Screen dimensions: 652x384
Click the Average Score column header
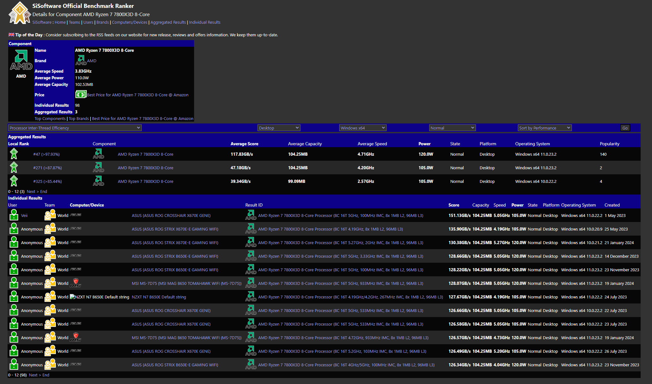tap(244, 144)
